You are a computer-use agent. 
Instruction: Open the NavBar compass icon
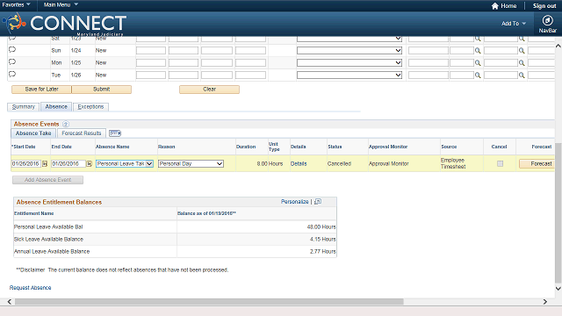click(547, 20)
